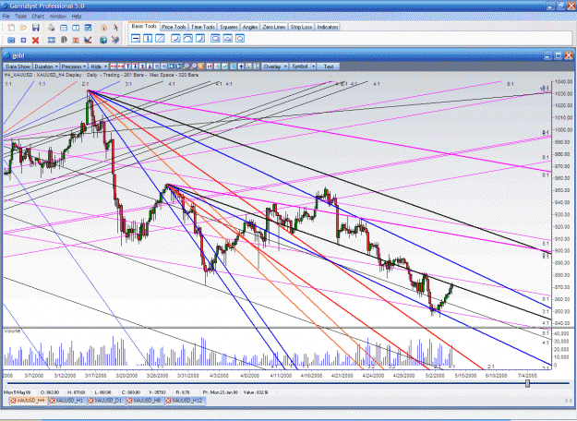Screen dimensions: 577x421
Task: Select the vertical line drawing tool
Action: pyautogui.click(x=148, y=38)
